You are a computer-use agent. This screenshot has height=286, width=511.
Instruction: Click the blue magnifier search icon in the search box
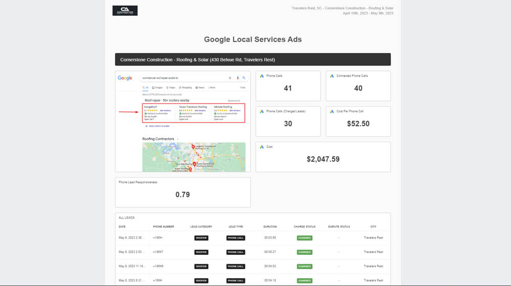coord(244,78)
